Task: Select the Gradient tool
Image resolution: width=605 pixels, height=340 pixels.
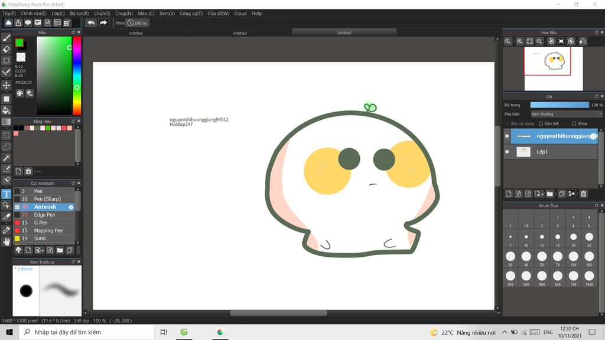Action: coord(6,122)
